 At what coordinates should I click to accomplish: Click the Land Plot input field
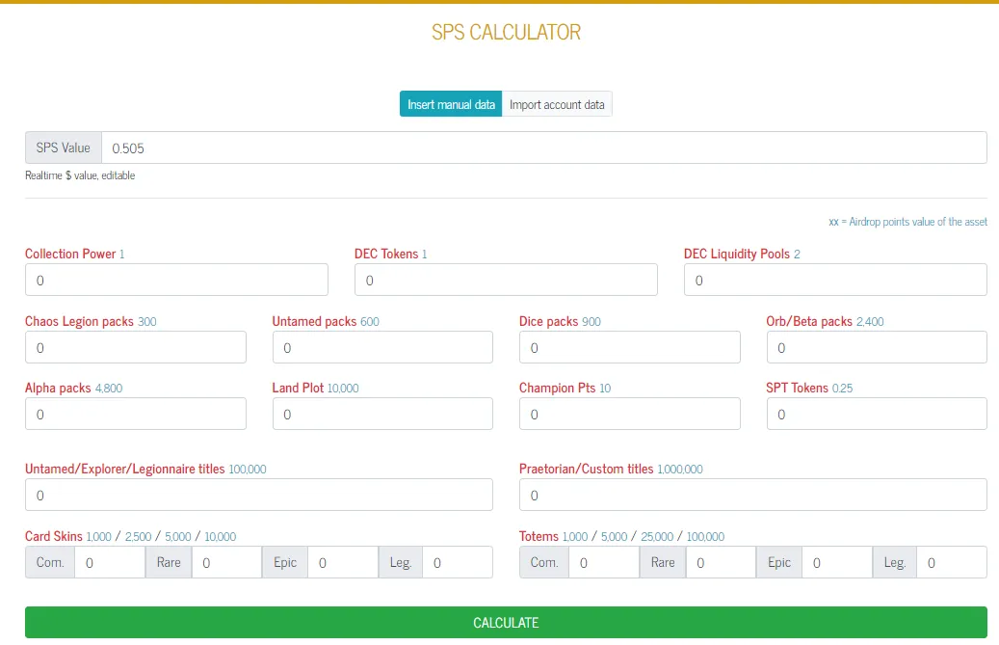(382, 414)
